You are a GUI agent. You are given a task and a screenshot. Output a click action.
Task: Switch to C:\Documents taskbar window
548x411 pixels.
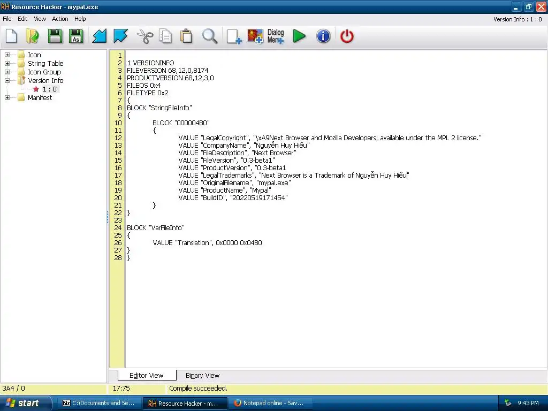(x=99, y=403)
